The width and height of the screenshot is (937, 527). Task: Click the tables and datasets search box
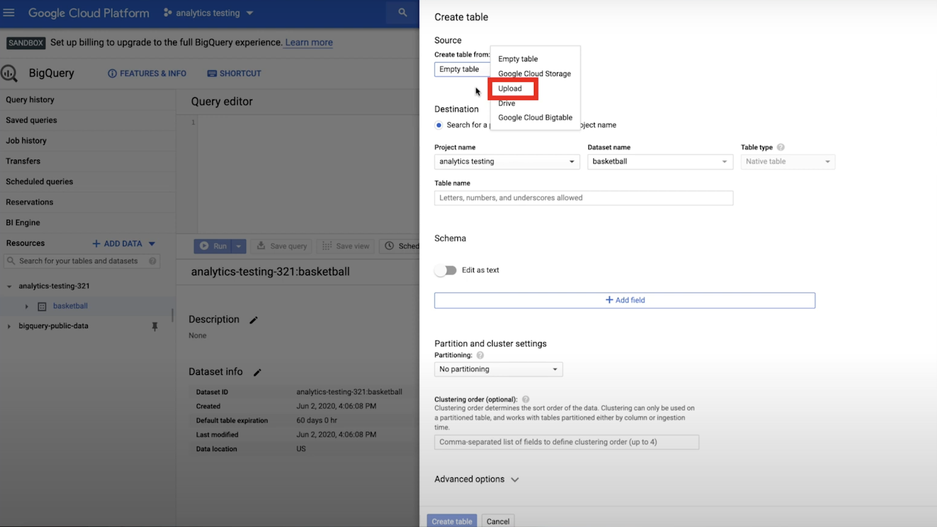[x=82, y=261]
